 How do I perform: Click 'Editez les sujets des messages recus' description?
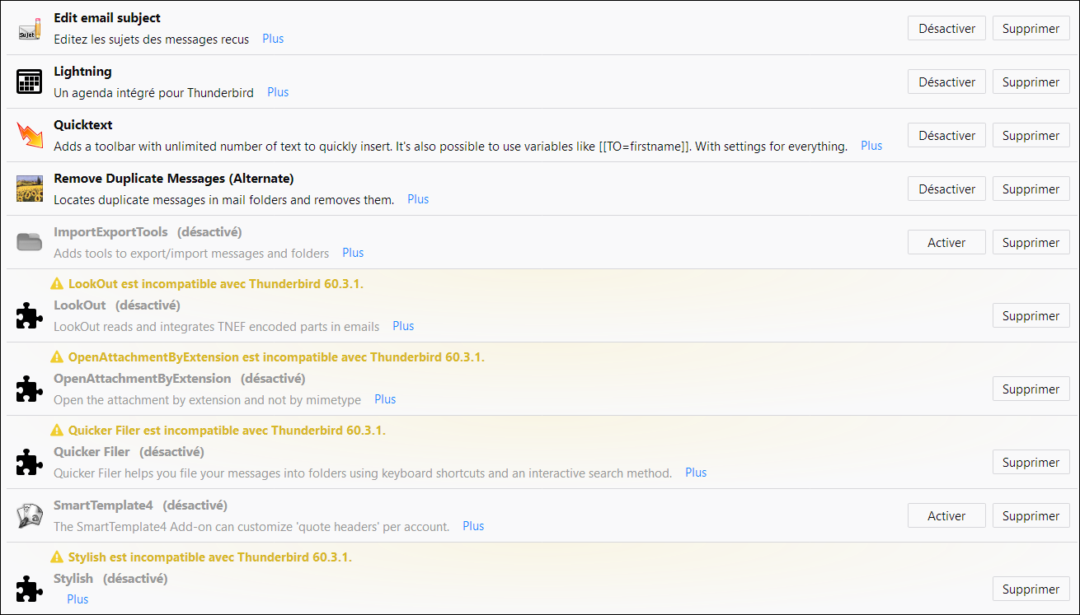coord(151,40)
